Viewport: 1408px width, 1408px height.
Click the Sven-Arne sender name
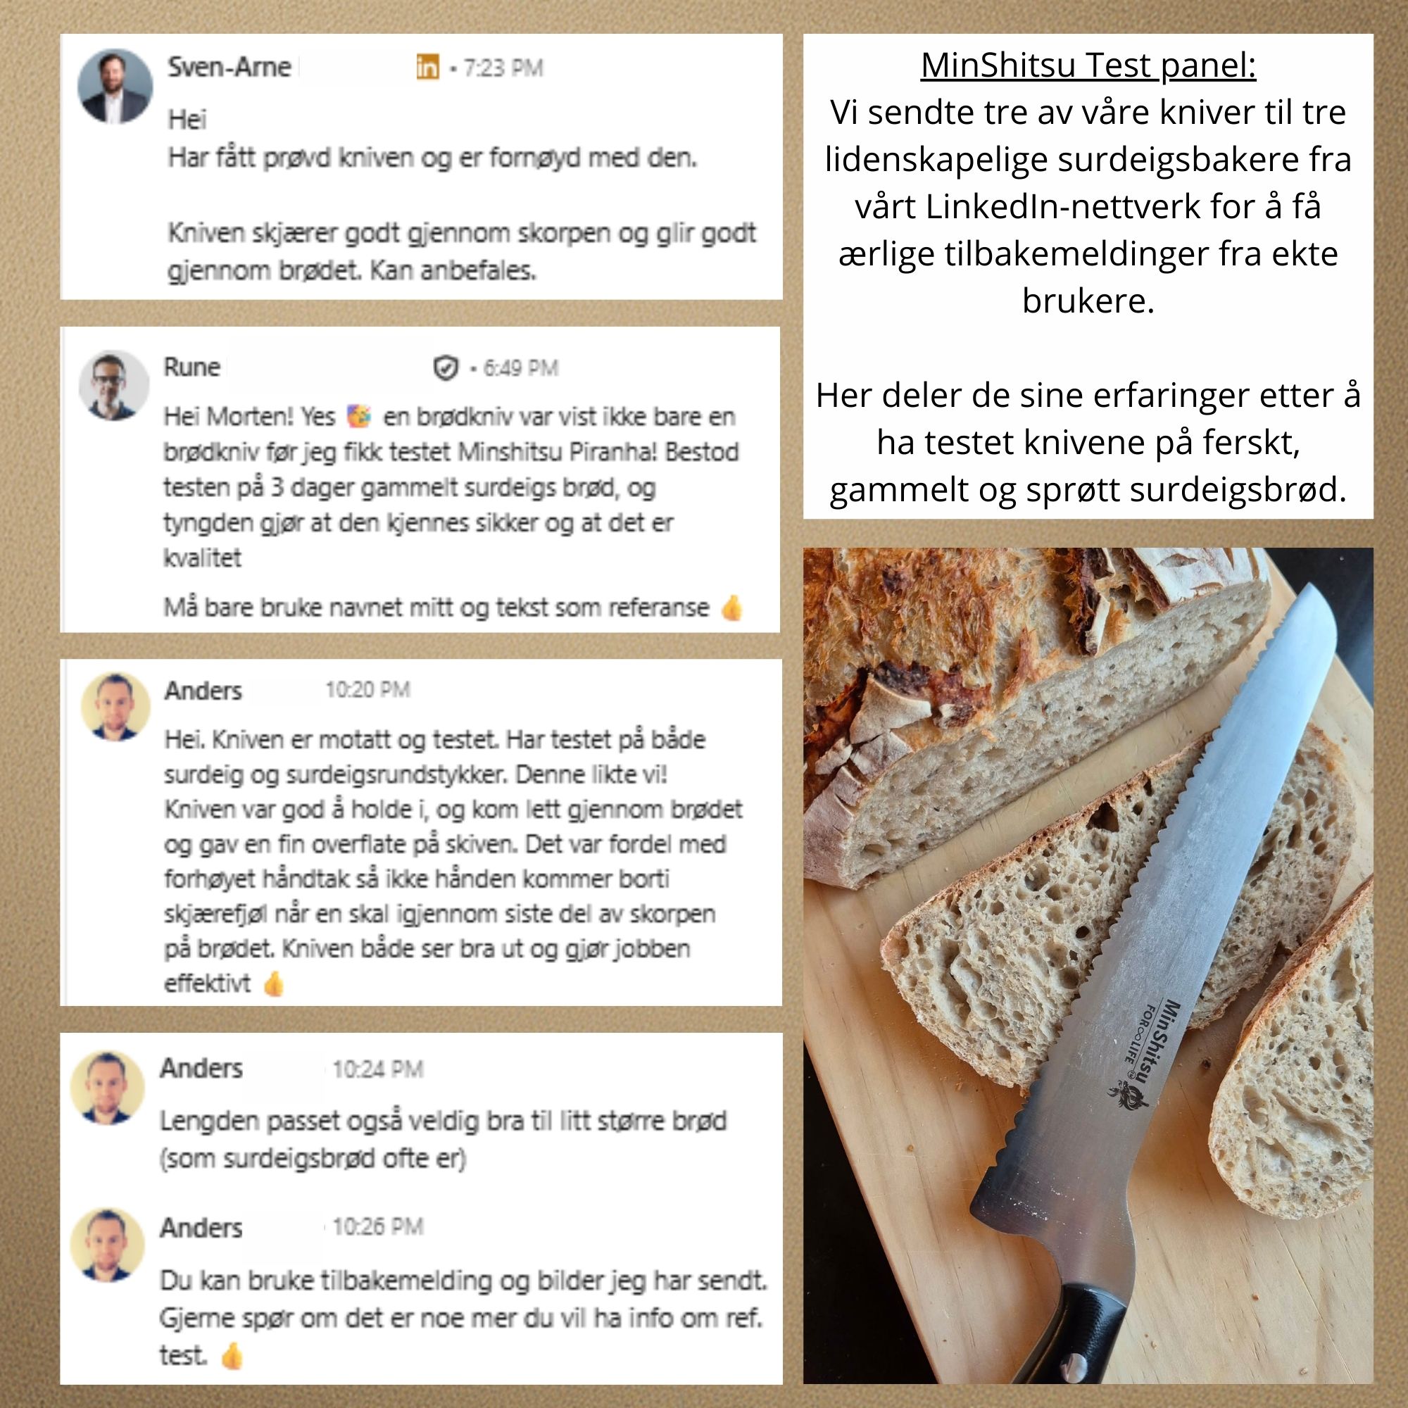coord(230,67)
